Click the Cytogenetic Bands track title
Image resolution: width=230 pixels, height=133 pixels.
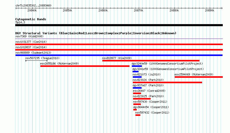(x=31, y=19)
